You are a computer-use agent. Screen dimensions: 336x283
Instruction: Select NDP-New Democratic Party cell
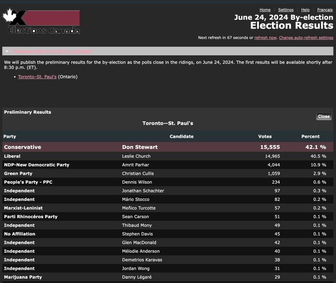[37, 165]
